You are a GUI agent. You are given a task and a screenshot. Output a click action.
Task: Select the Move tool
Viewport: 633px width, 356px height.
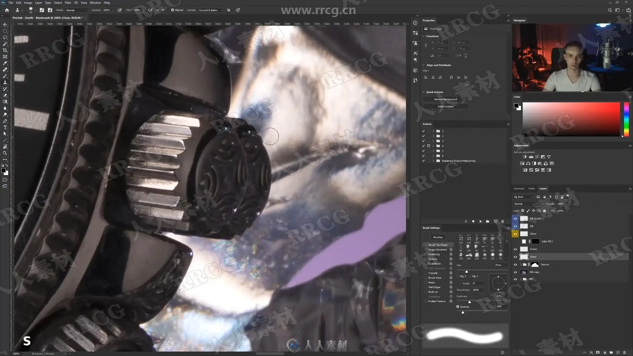coord(5,25)
